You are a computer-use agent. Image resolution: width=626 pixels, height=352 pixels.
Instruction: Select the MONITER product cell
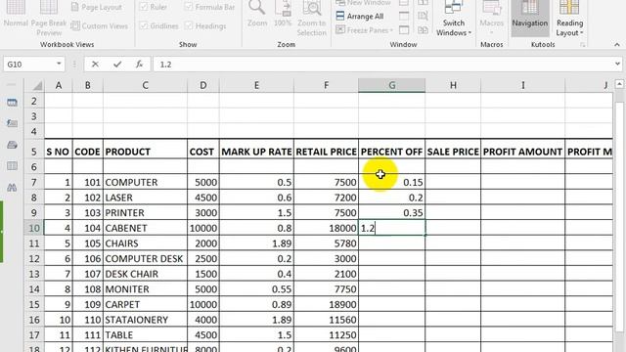coord(146,289)
